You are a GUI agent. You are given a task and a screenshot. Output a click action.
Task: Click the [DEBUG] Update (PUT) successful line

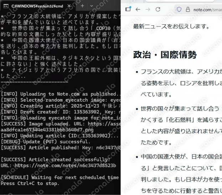click(46, 142)
